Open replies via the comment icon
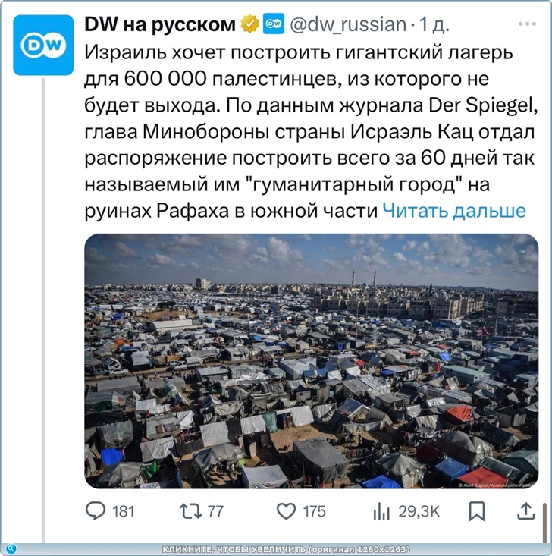Screen dimensions: 552x556 click(96, 511)
